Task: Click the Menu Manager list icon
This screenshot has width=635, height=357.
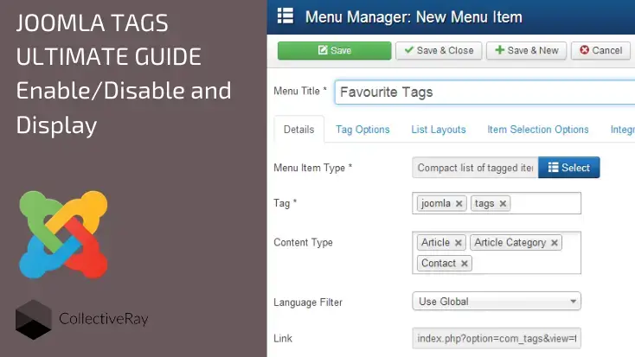Action: pyautogui.click(x=285, y=16)
